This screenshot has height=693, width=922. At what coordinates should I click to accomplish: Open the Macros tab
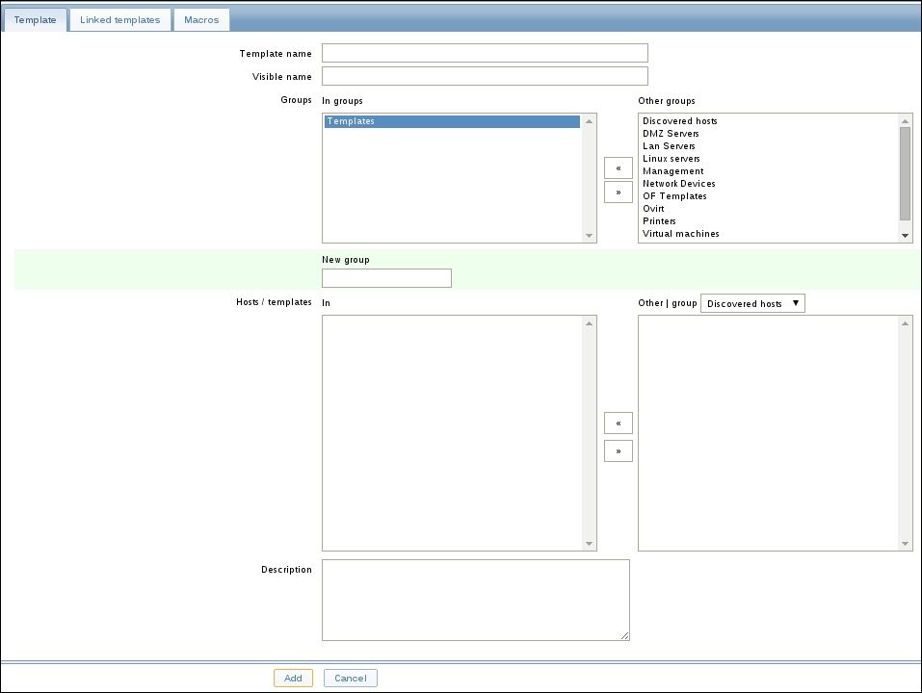coord(201,19)
